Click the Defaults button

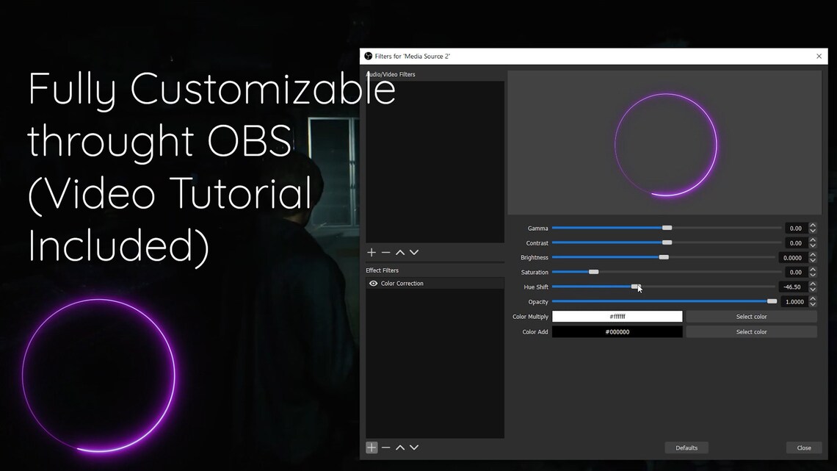[686, 447]
